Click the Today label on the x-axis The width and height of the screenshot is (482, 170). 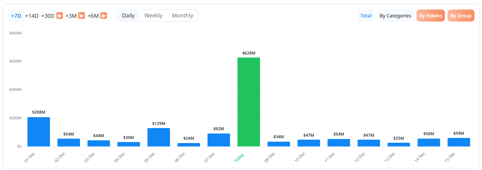pyautogui.click(x=239, y=158)
